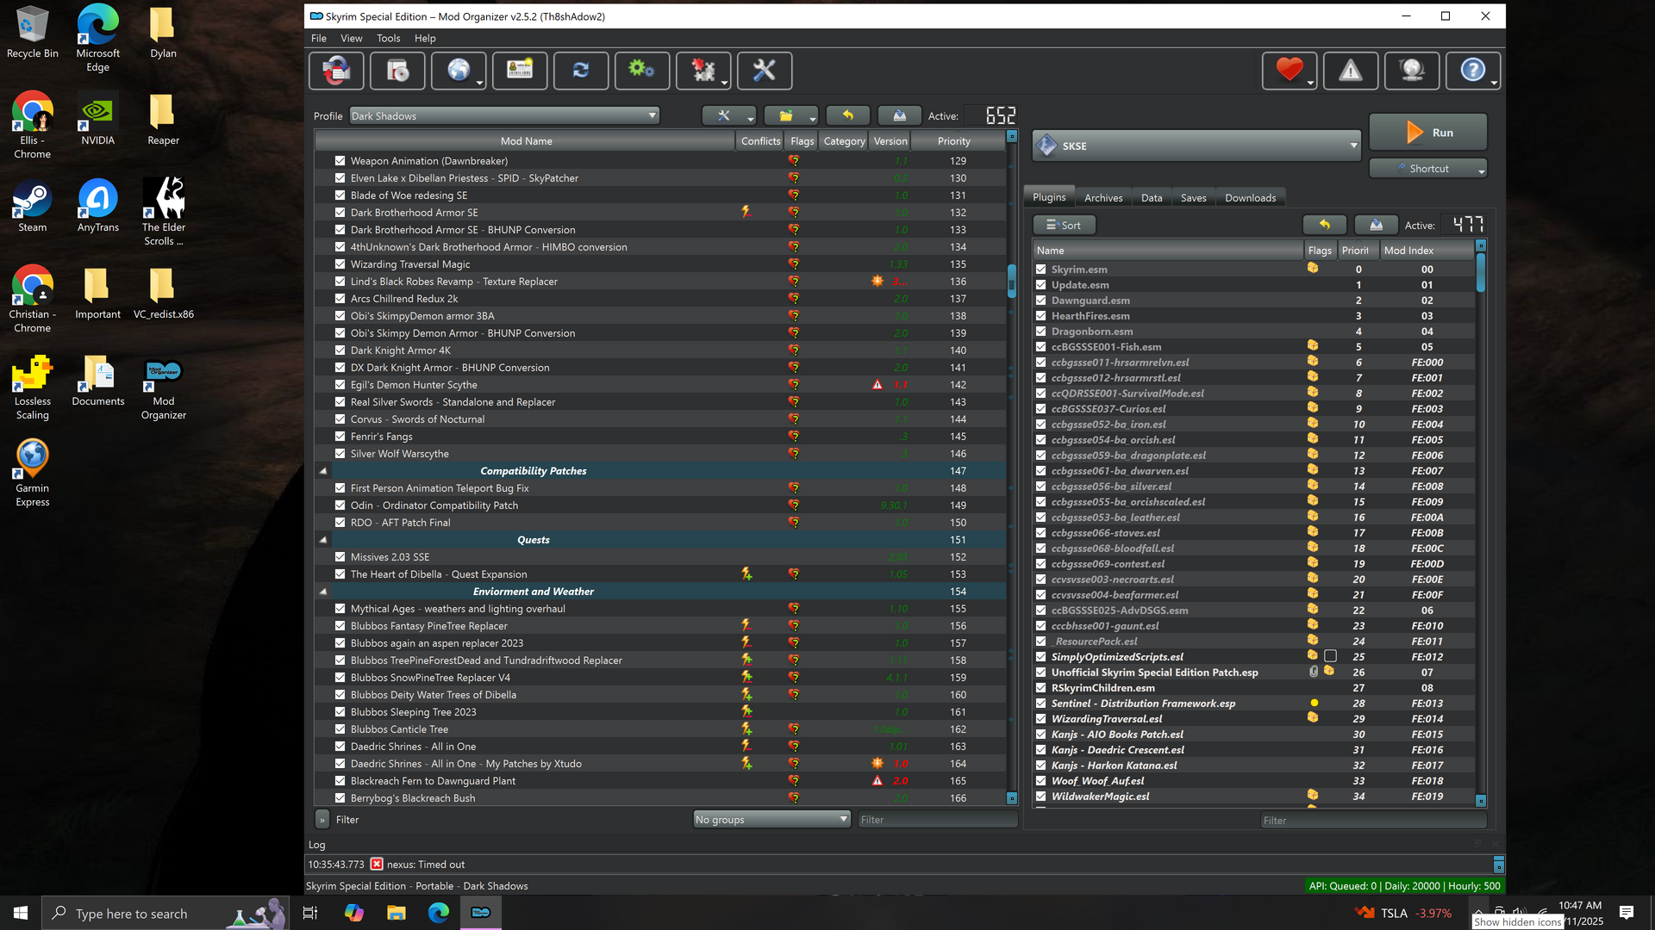1655x930 pixels.
Task: Open the Profiles ID card toolbar icon
Action: pyautogui.click(x=520, y=71)
